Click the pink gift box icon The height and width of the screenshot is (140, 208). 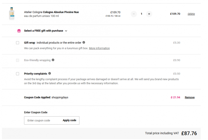coord(19,31)
